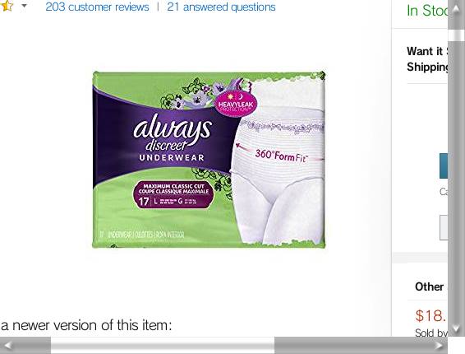
Task: Click the Other sellers heading
Action: 430,286
